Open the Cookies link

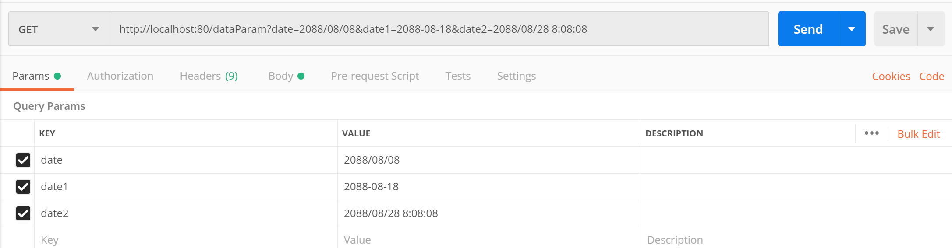(x=891, y=77)
